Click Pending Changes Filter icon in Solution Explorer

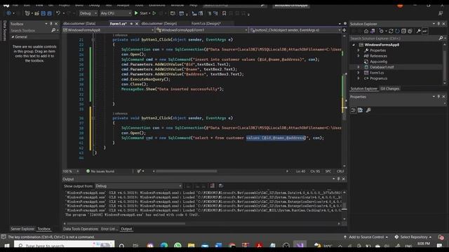pos(382,31)
